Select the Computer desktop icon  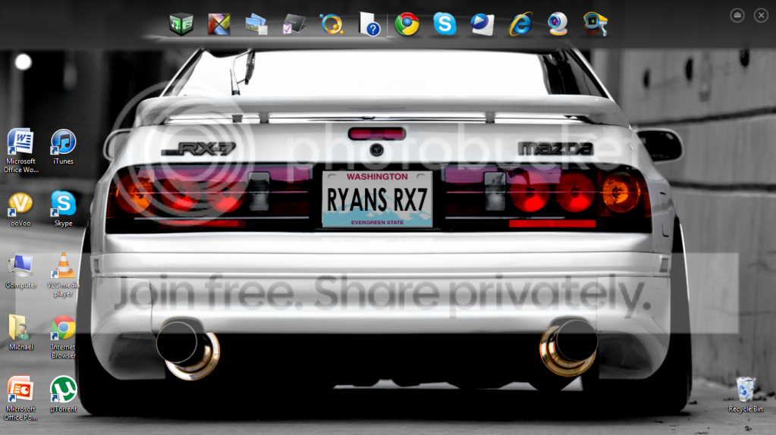20,271
